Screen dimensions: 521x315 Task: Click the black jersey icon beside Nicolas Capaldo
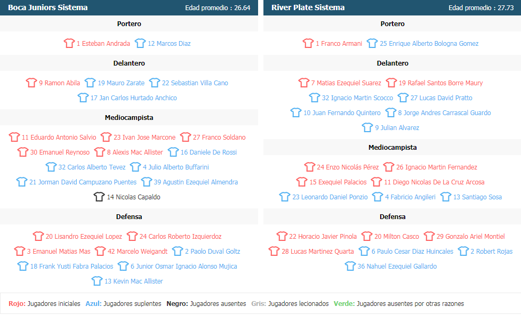[x=99, y=197]
